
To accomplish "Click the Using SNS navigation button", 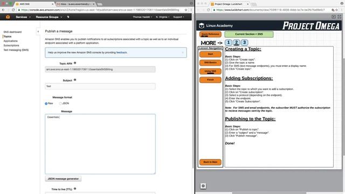I will [x=210, y=71].
